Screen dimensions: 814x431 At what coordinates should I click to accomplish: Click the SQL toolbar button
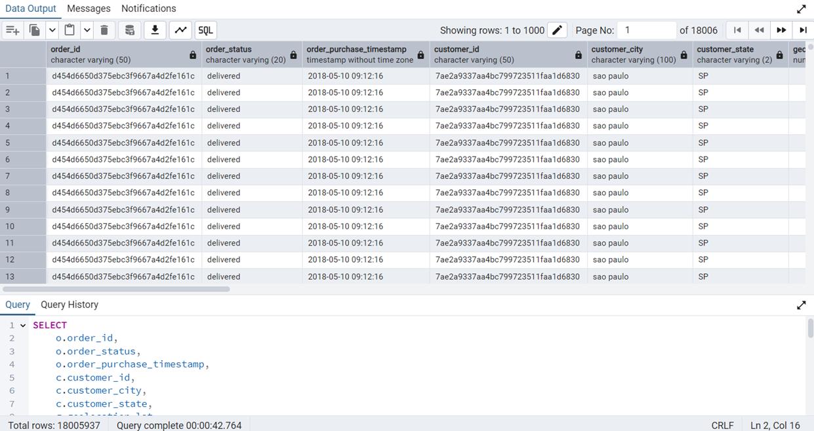(x=205, y=30)
